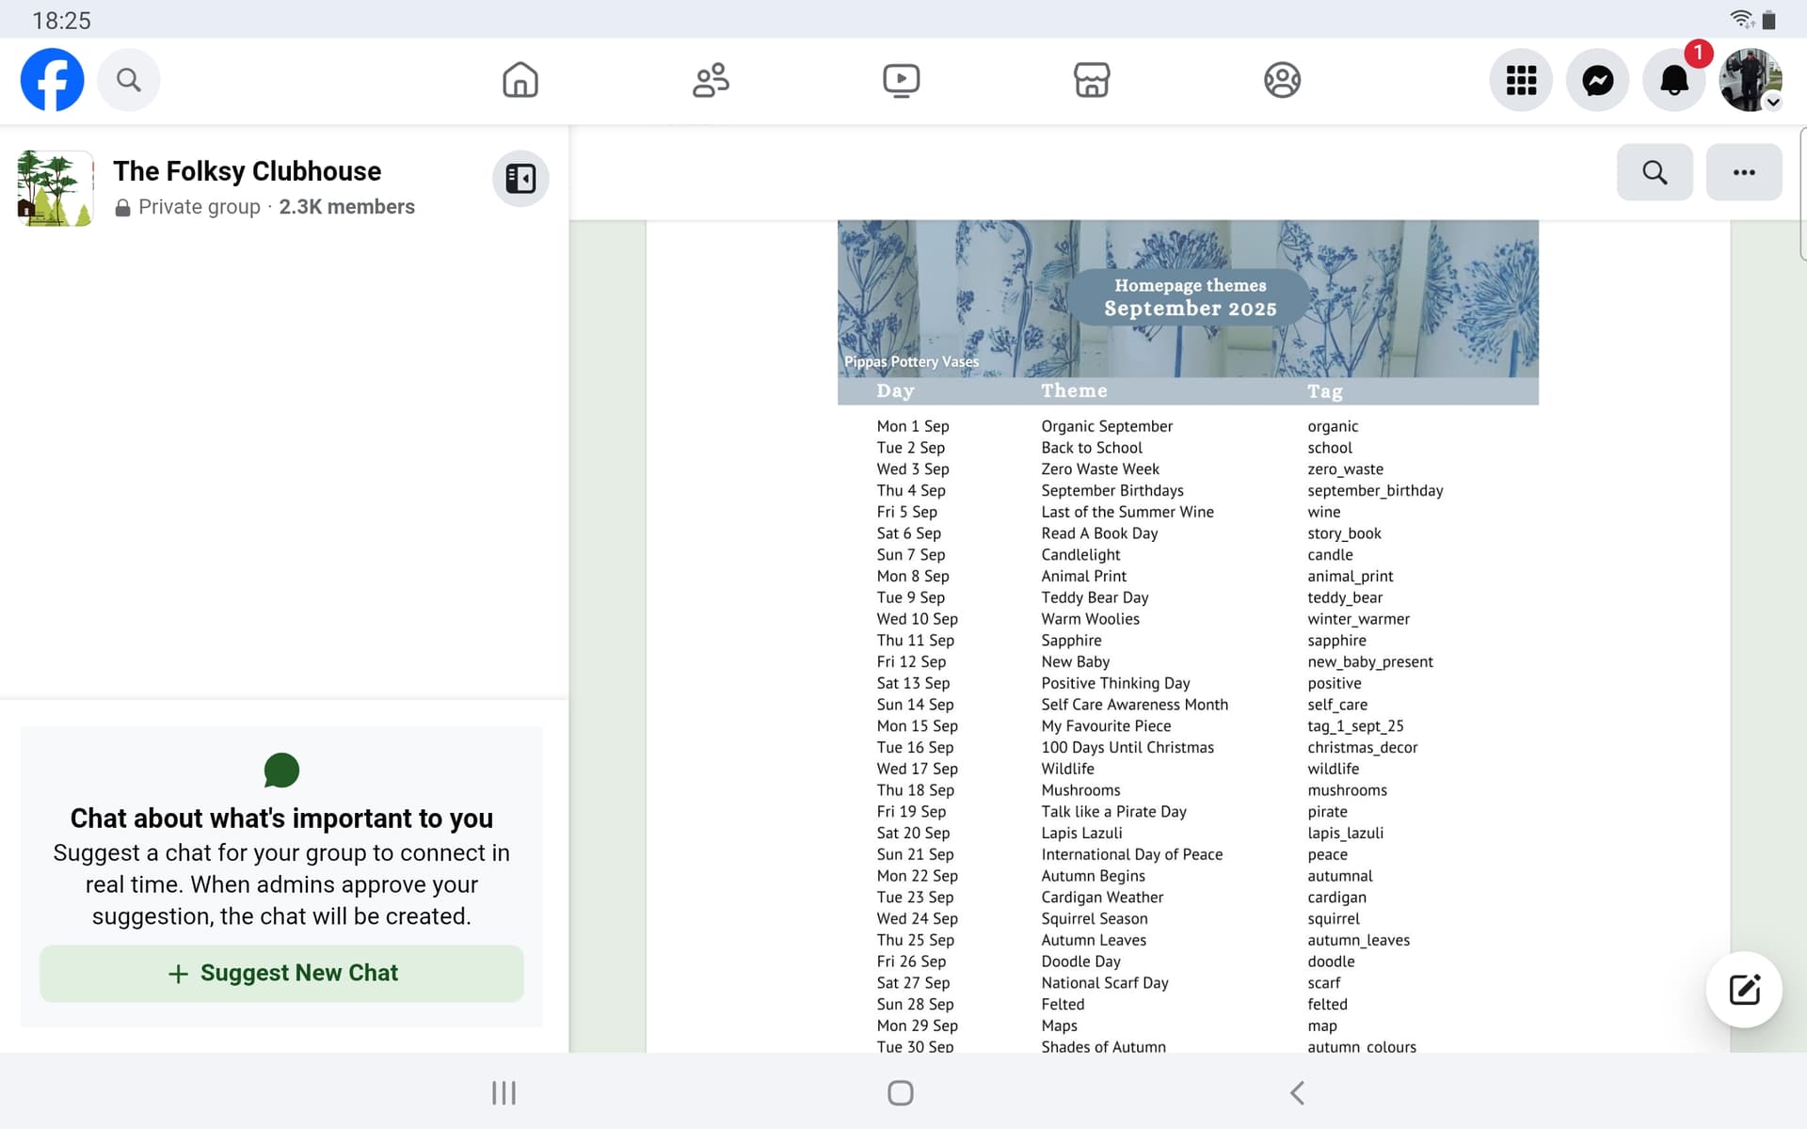Image resolution: width=1807 pixels, height=1129 pixels.
Task: Open the Groups tab icon
Action: click(1282, 80)
